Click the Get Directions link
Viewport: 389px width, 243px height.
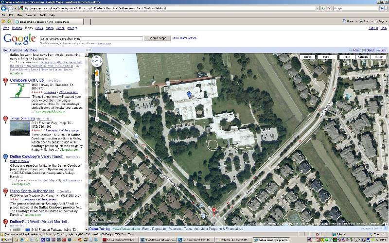point(13,50)
